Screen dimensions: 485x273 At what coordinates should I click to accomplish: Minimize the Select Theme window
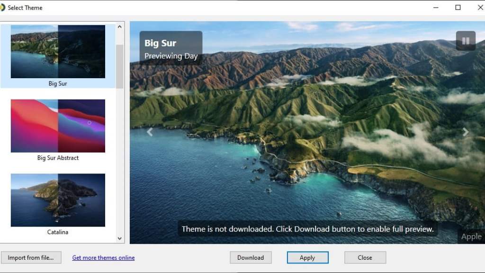436,8
